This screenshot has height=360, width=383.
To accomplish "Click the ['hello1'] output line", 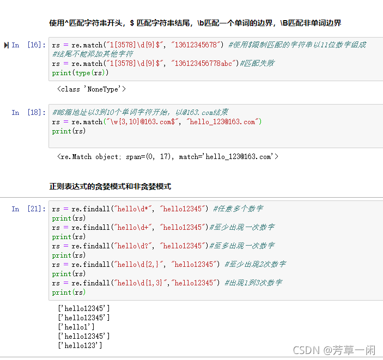I will coord(76,327).
